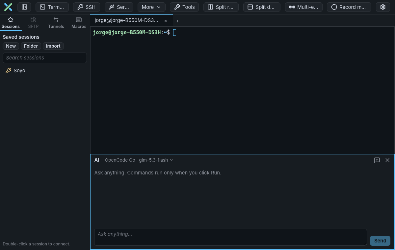395x250 pixels.
Task: Click into the terminal prompt area
Action: (242, 90)
